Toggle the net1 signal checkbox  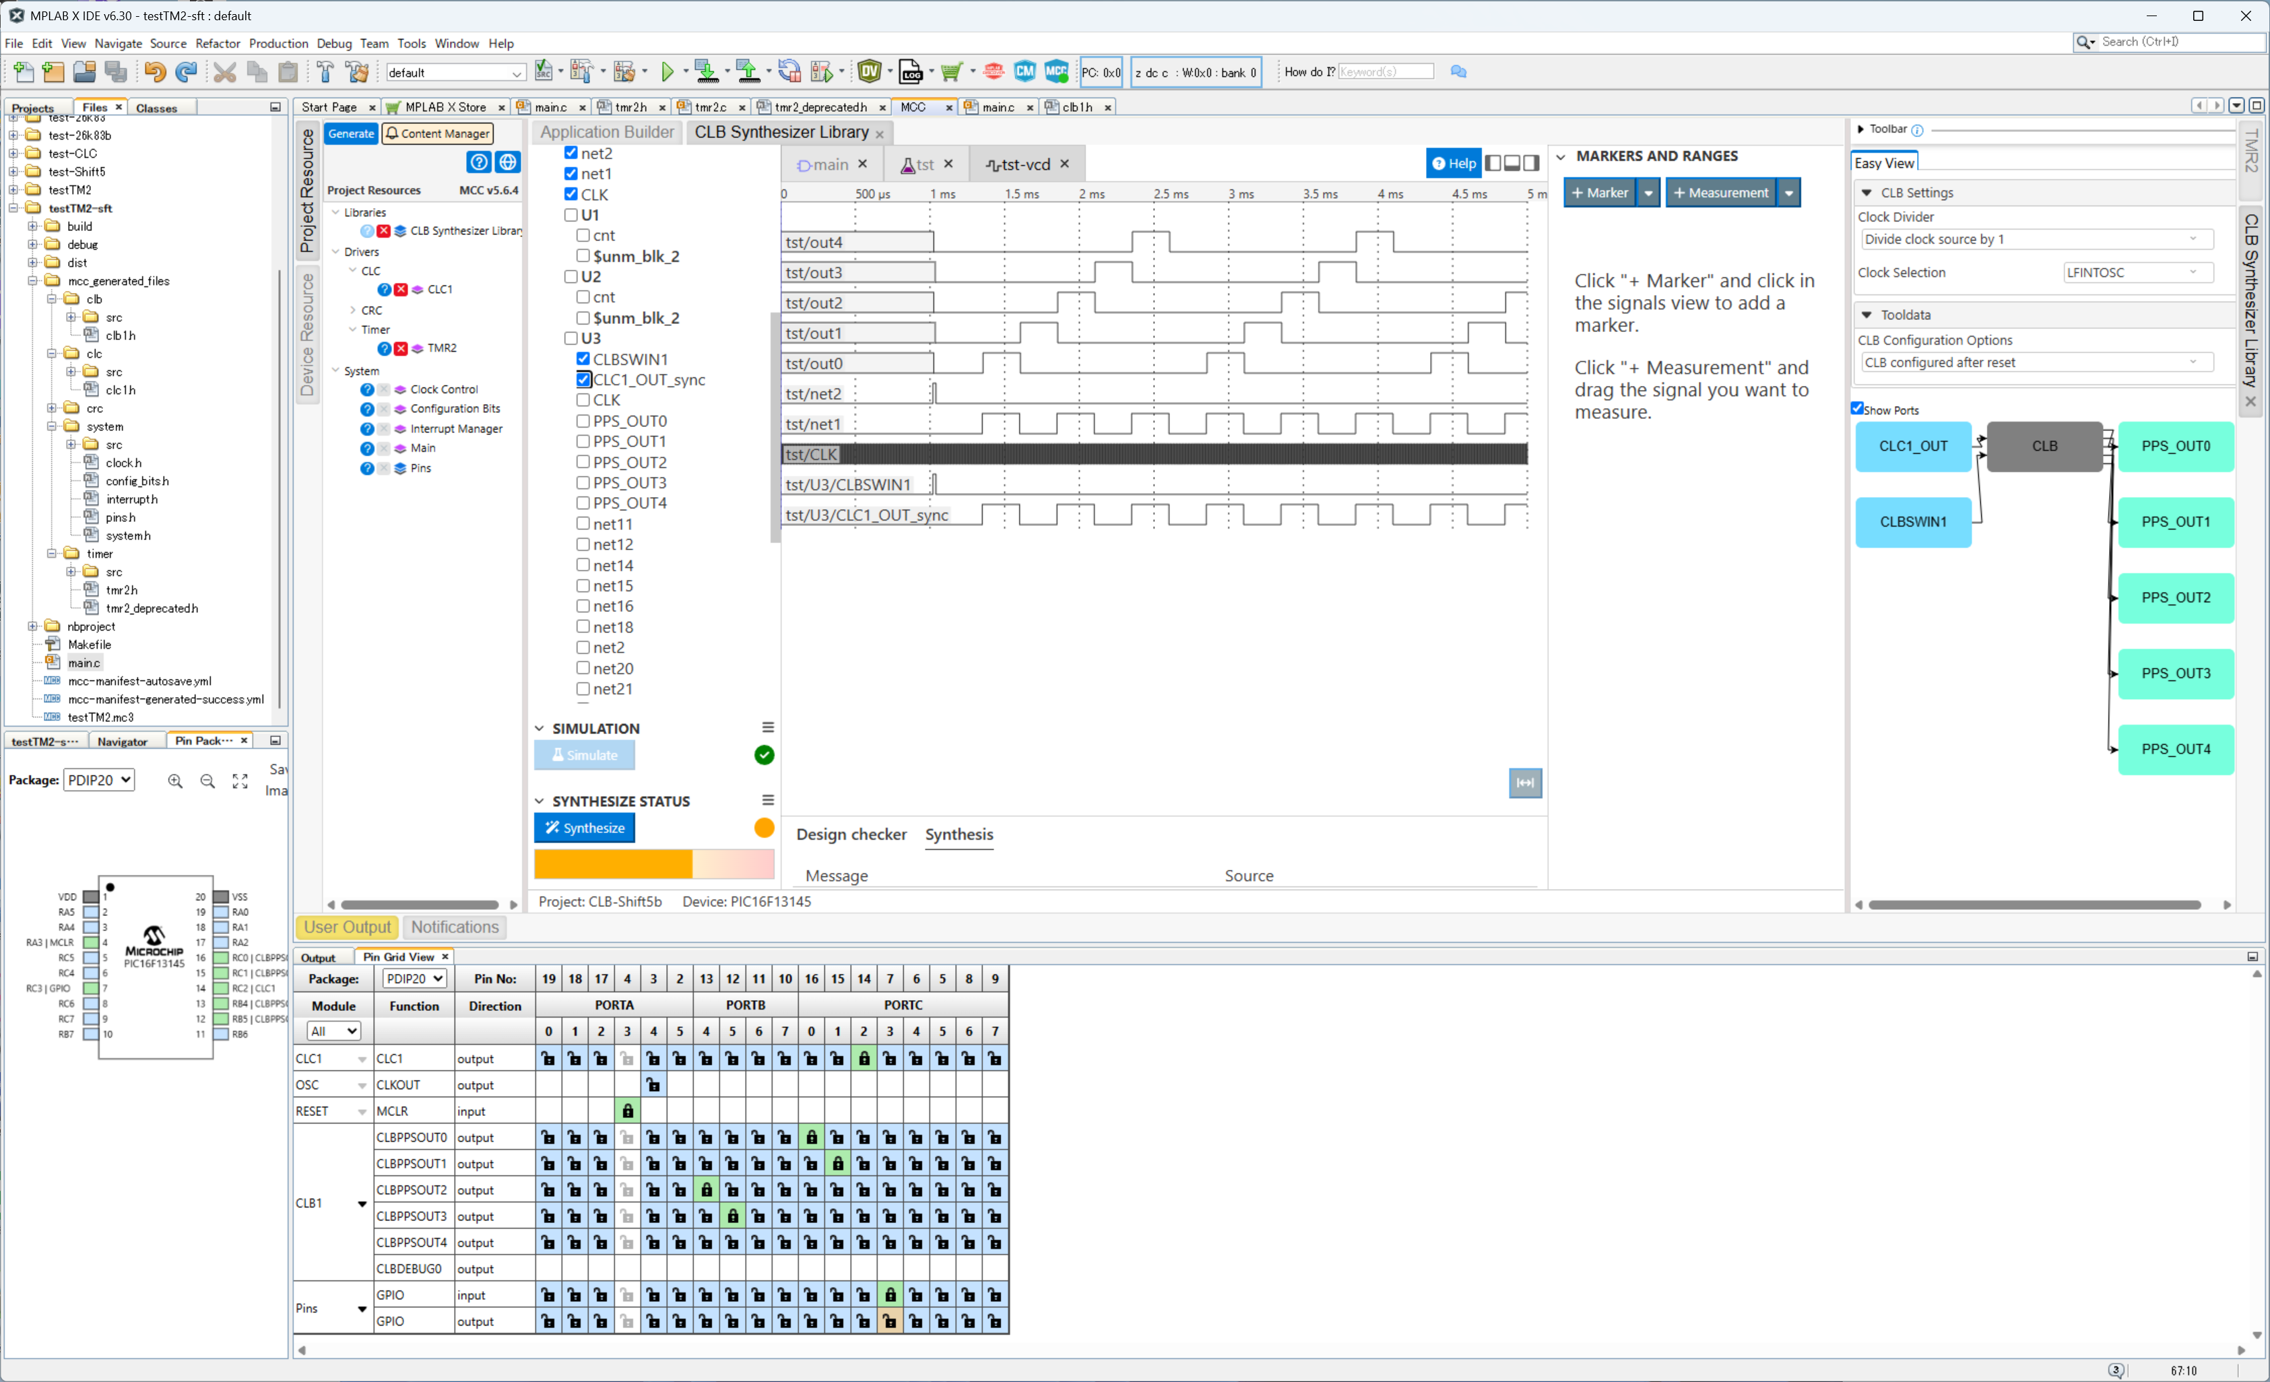tap(571, 173)
